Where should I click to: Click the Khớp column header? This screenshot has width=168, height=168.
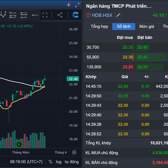(x=91, y=77)
